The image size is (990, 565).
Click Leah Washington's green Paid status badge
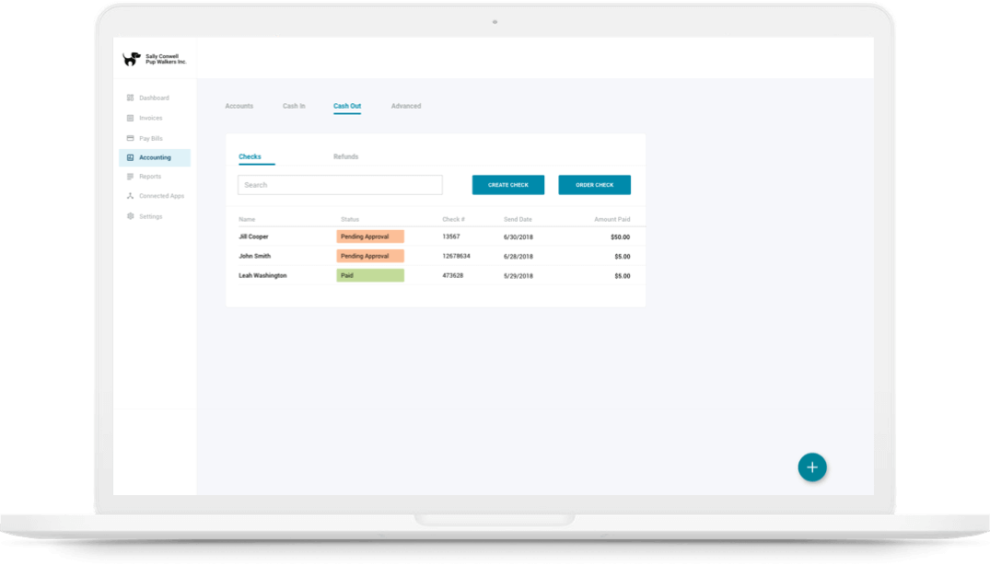coord(370,275)
